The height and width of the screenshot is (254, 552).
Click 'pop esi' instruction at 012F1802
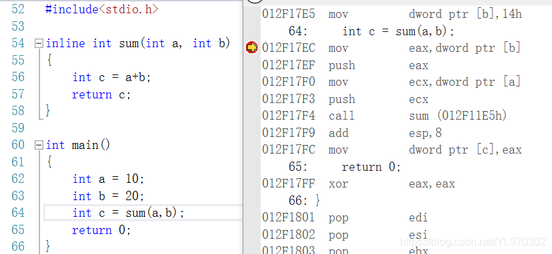378,234
